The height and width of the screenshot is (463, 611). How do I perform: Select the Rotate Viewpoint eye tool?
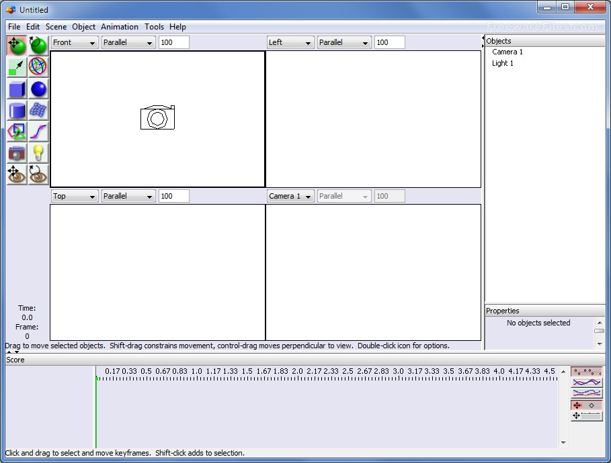(38, 174)
